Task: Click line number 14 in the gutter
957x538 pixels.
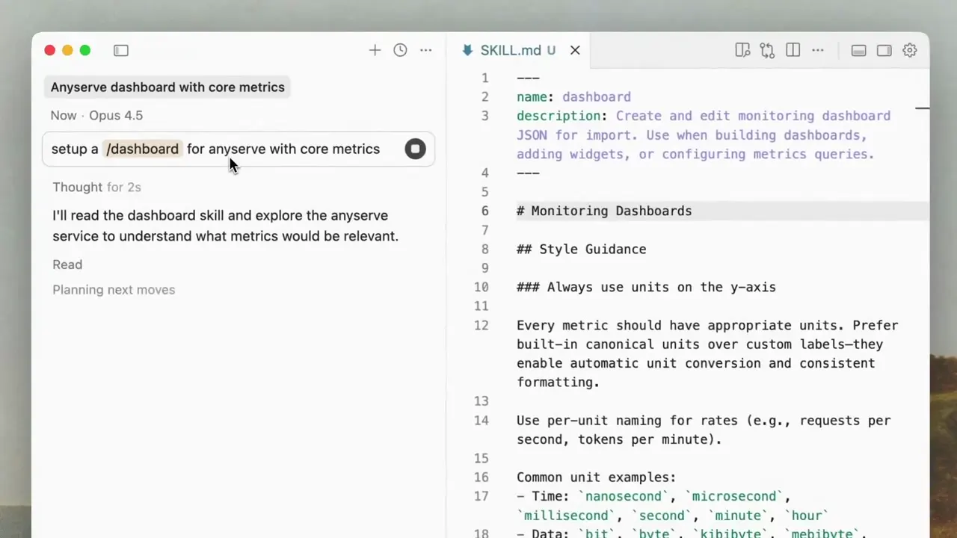Action: tap(481, 421)
